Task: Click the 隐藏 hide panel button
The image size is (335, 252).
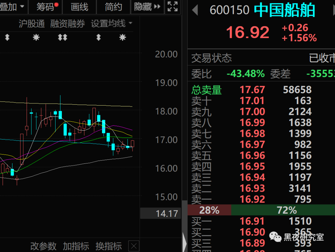Action: click(x=147, y=7)
